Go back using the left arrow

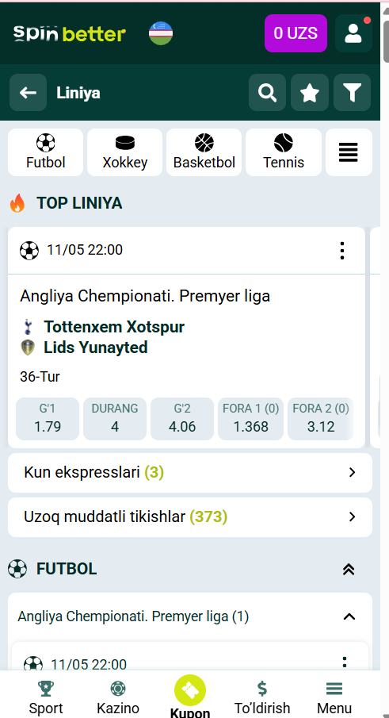pyautogui.click(x=28, y=93)
